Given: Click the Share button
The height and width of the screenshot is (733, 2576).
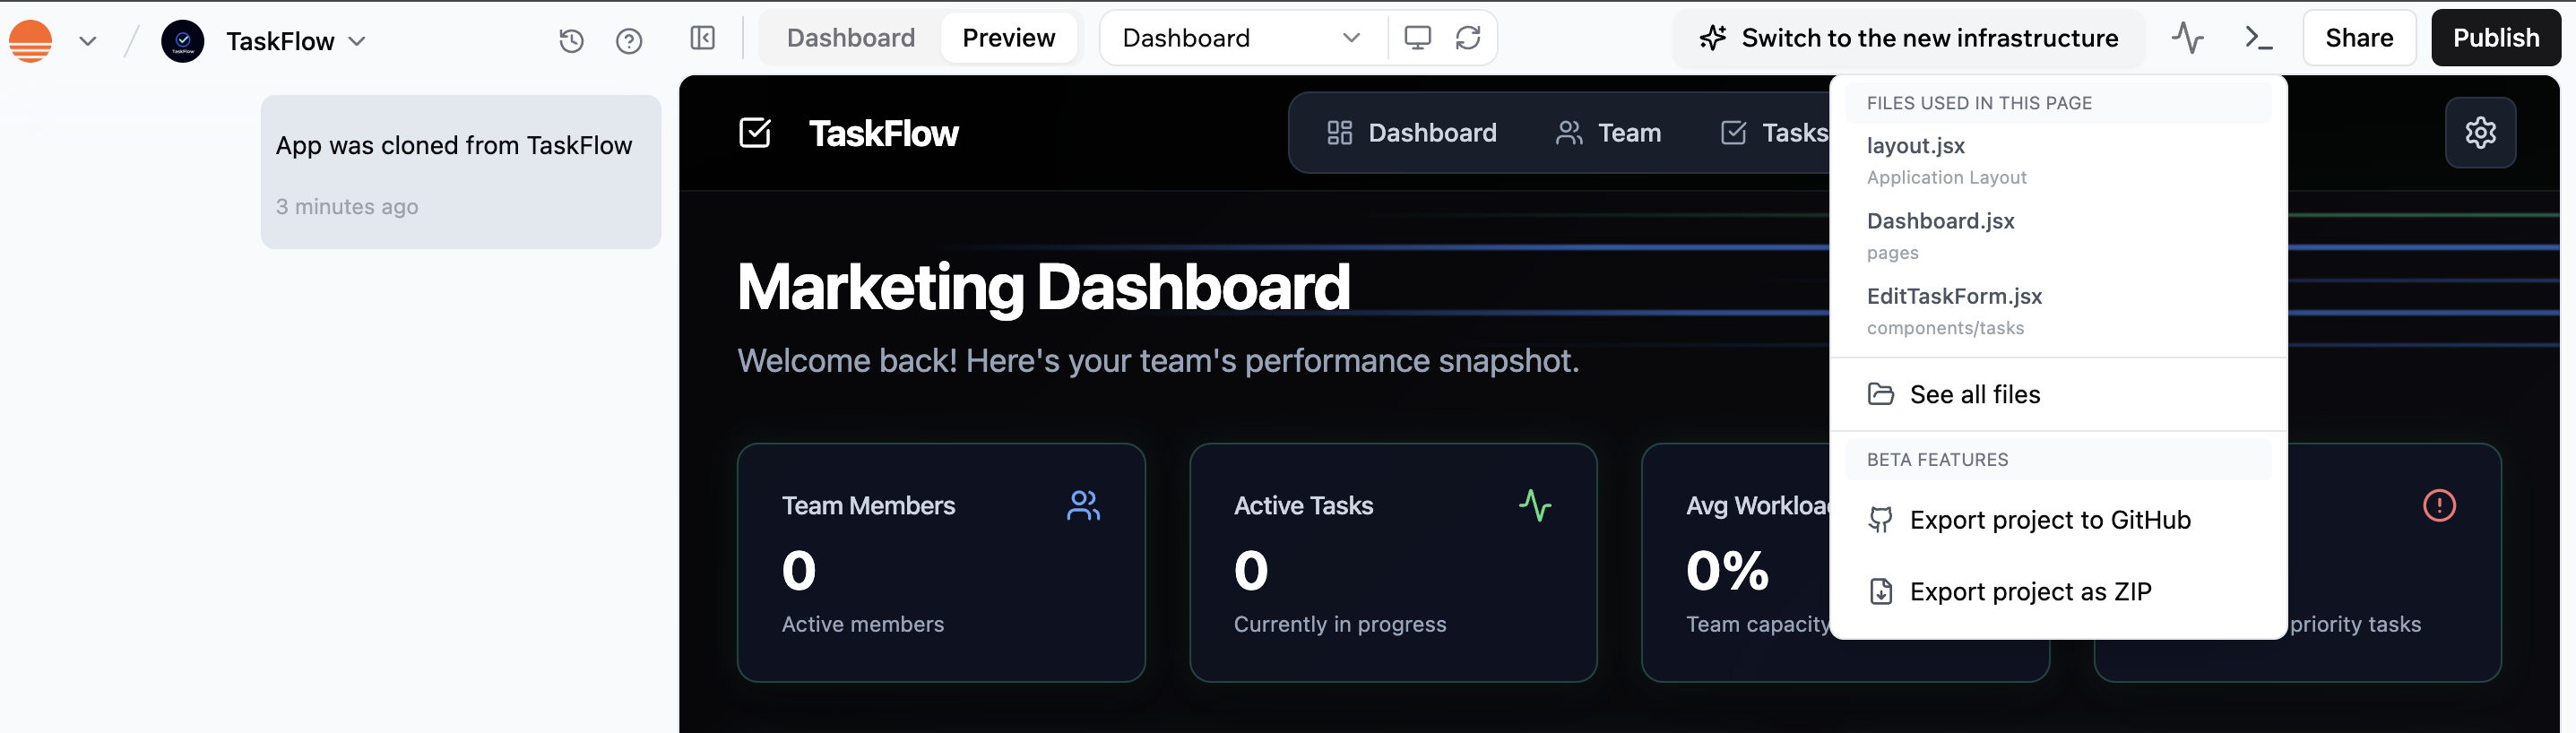Looking at the screenshot, I should click(2358, 38).
